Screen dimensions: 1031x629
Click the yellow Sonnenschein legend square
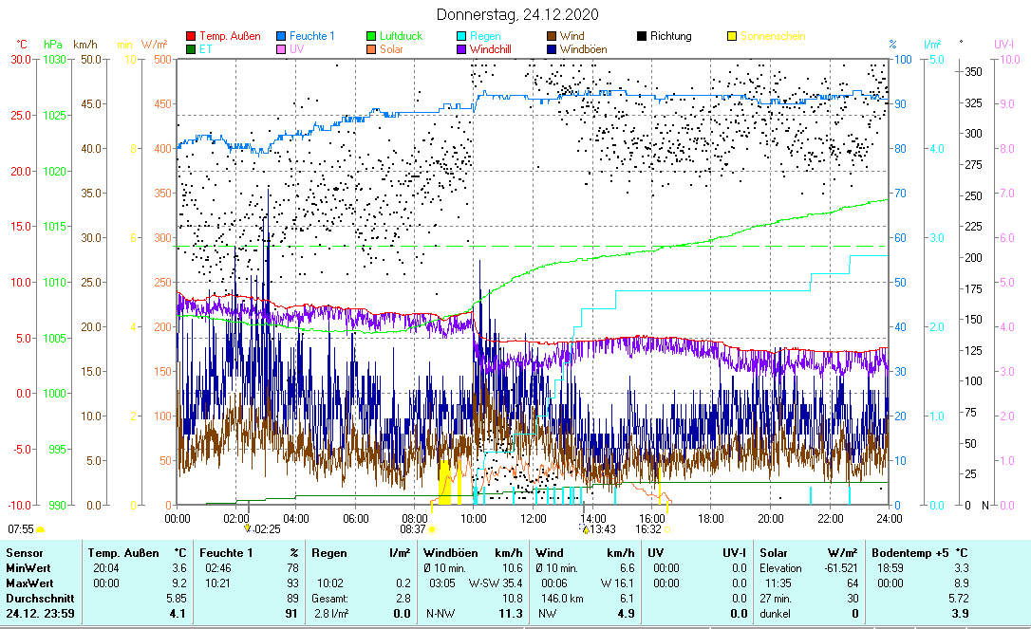tap(732, 37)
